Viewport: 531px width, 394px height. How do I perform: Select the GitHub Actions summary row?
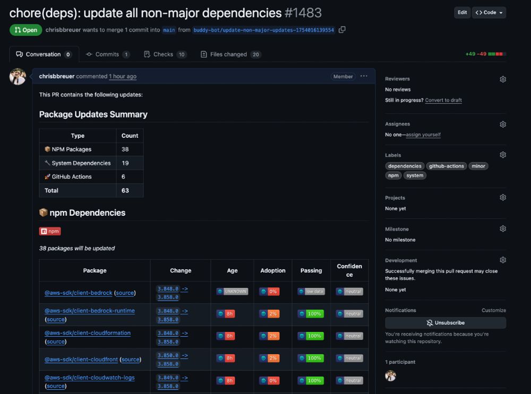click(x=91, y=177)
